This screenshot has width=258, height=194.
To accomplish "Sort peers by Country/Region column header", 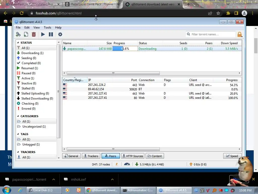I will (75, 80).
